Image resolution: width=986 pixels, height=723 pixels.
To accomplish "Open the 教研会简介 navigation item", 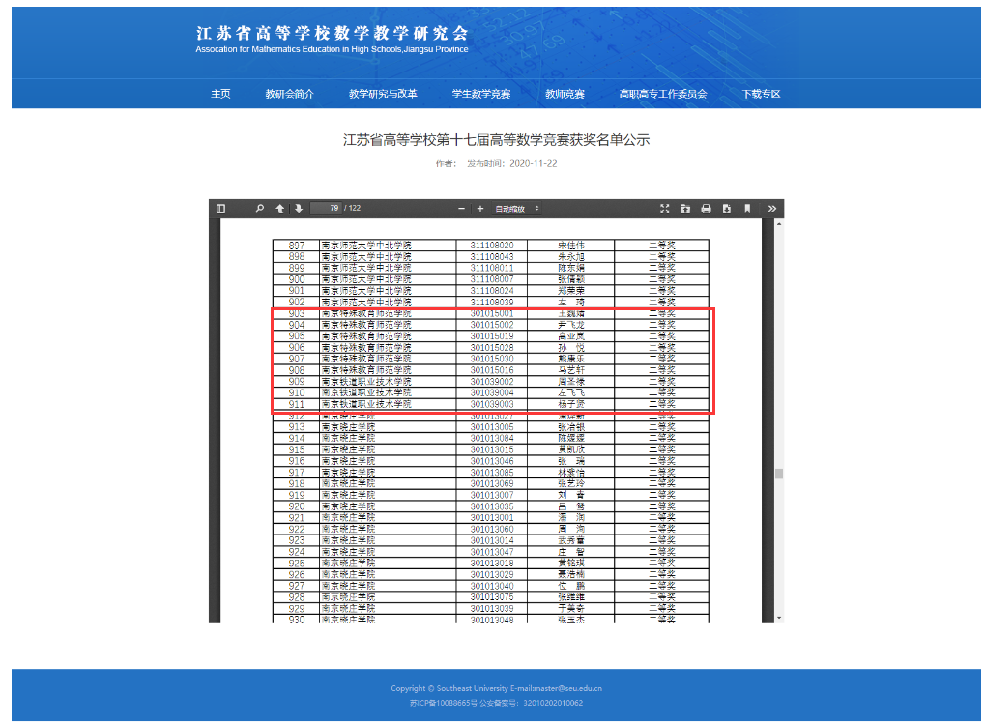I will [290, 94].
